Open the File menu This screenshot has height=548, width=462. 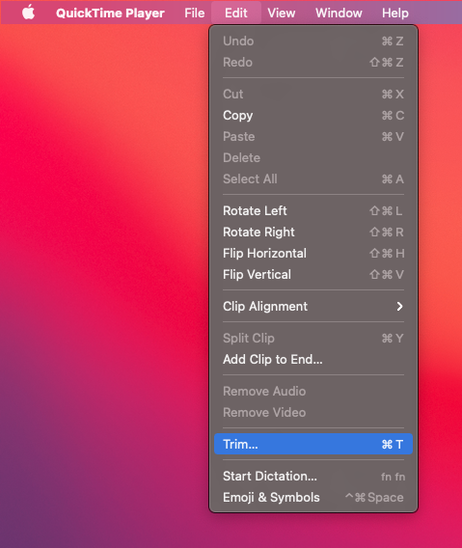194,13
